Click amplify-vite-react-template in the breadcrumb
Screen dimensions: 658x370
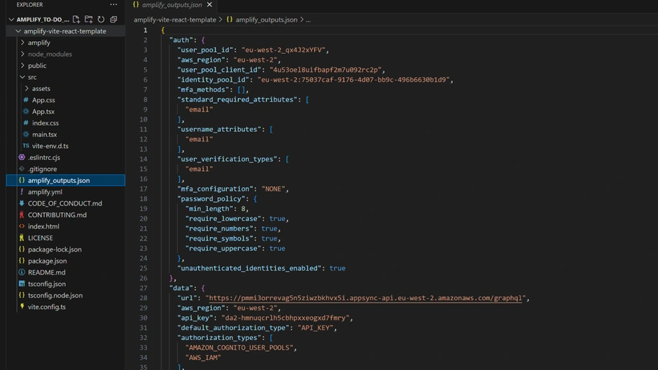(175, 20)
